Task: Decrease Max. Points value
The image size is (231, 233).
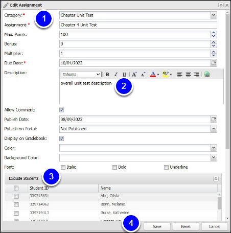Action: [x=214, y=36]
